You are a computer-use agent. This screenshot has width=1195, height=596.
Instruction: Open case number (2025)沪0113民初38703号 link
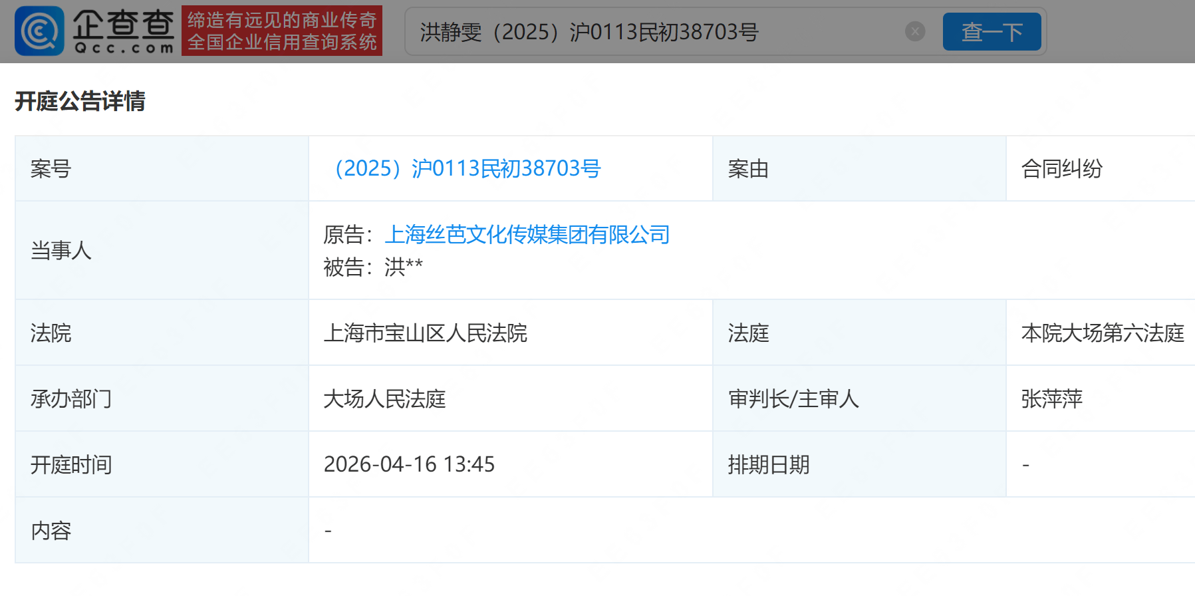467,169
